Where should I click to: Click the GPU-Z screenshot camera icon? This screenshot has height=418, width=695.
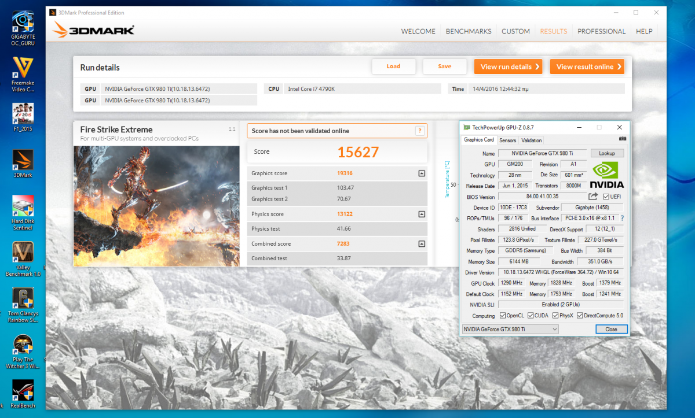tap(623, 139)
